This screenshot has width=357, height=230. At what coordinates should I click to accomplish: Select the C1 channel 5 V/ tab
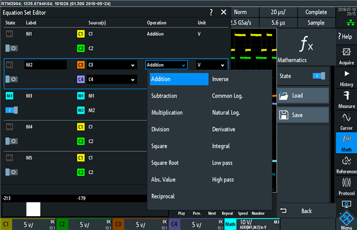[28, 224]
